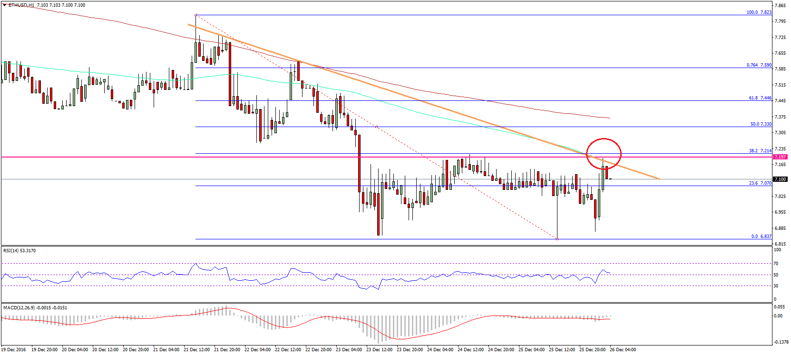Click the '22 Dec 12:00' time label

coord(288,350)
